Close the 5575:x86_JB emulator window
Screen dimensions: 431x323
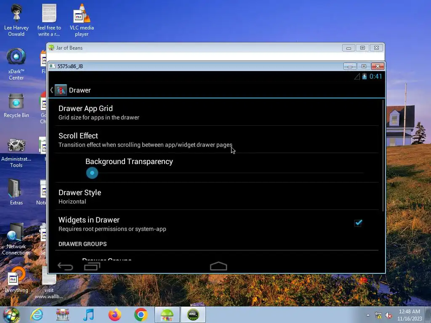point(378,66)
